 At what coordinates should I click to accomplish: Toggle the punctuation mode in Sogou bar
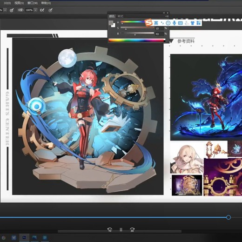tap(162, 23)
